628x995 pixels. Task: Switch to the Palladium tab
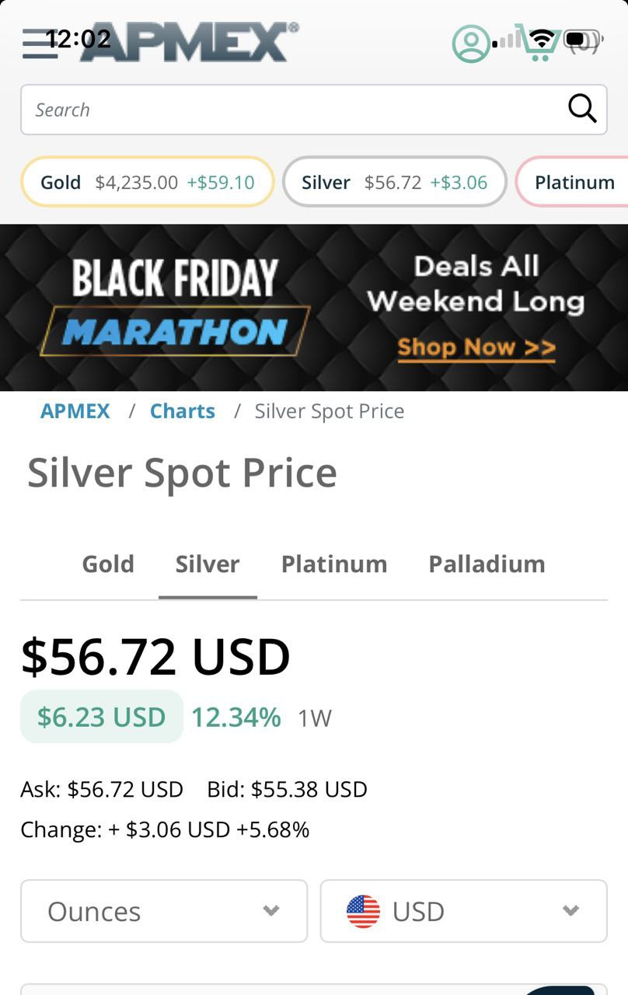(487, 564)
